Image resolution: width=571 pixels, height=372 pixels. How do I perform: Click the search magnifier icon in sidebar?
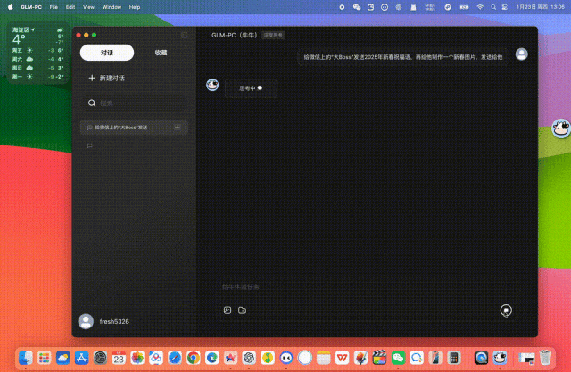pyautogui.click(x=92, y=103)
